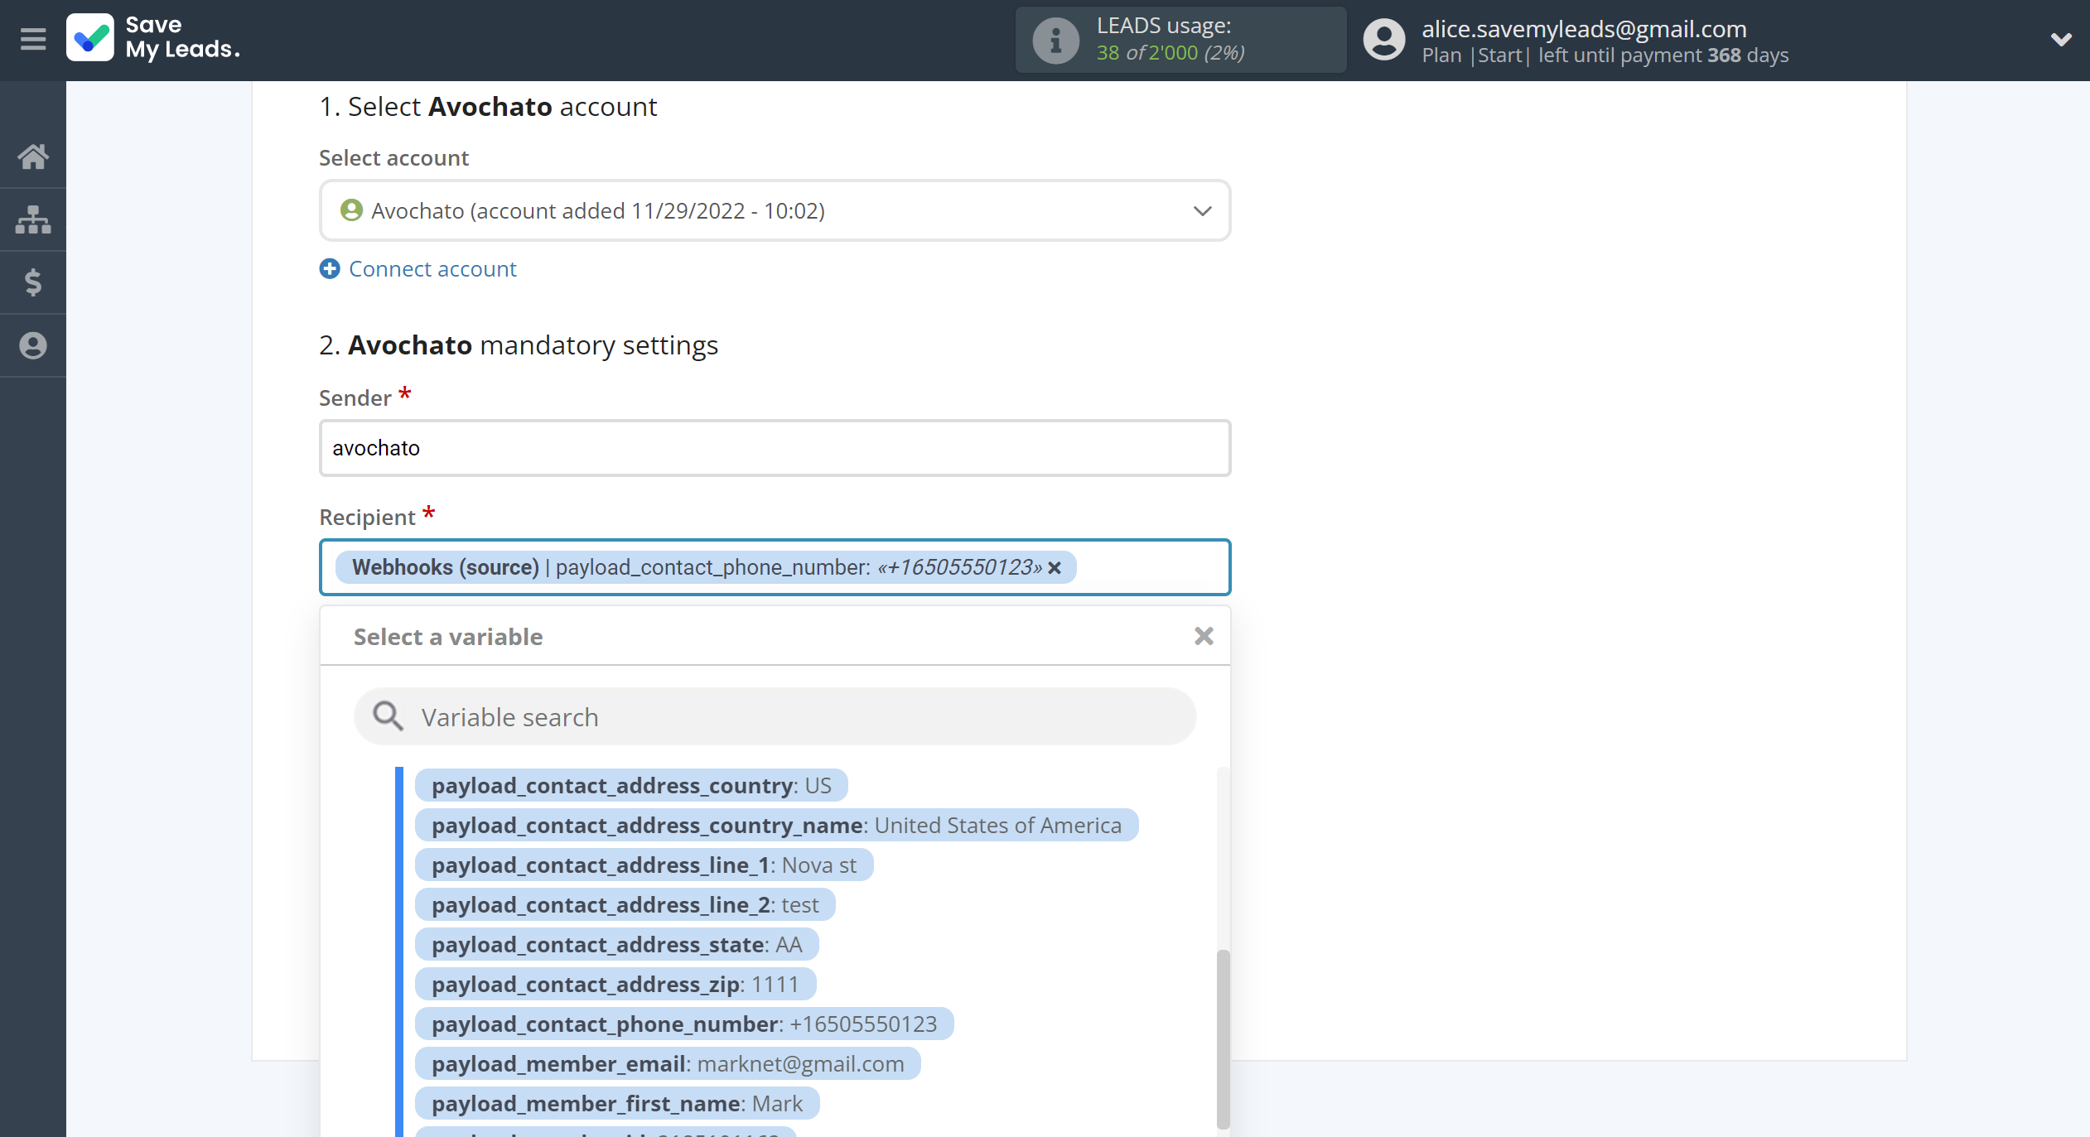Image resolution: width=2090 pixels, height=1137 pixels.
Task: Open billing dollar icon in sidebar
Action: tap(33, 282)
